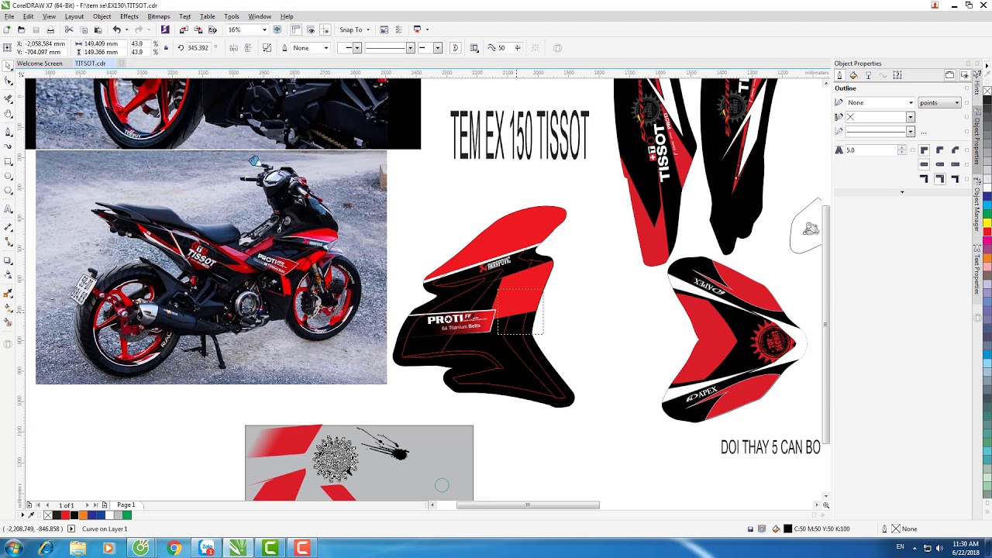992x558 pixels.
Task: Toggle lock ratio padlock
Action: [166, 48]
